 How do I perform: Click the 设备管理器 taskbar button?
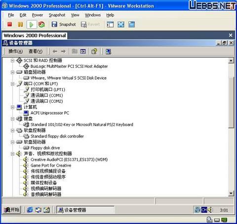[85, 210]
